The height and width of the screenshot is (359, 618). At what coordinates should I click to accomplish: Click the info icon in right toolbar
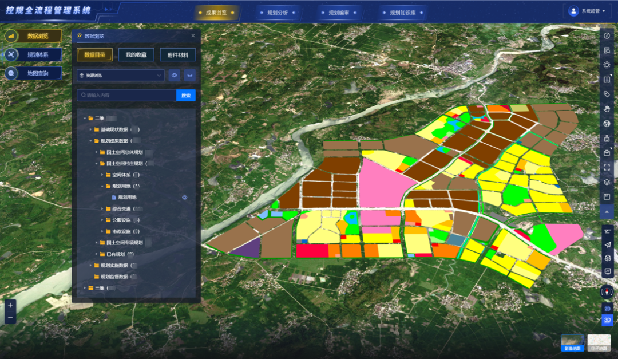tap(607, 35)
